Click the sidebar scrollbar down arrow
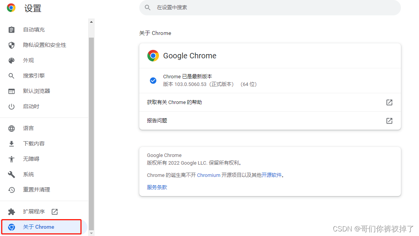This screenshot has height=236, width=419. pyautogui.click(x=92, y=233)
